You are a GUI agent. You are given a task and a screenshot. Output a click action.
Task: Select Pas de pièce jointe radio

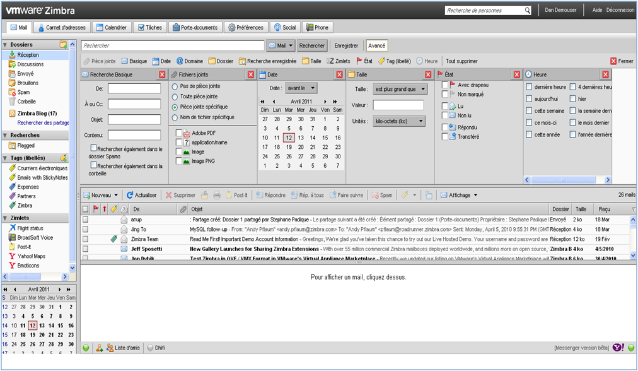(175, 86)
